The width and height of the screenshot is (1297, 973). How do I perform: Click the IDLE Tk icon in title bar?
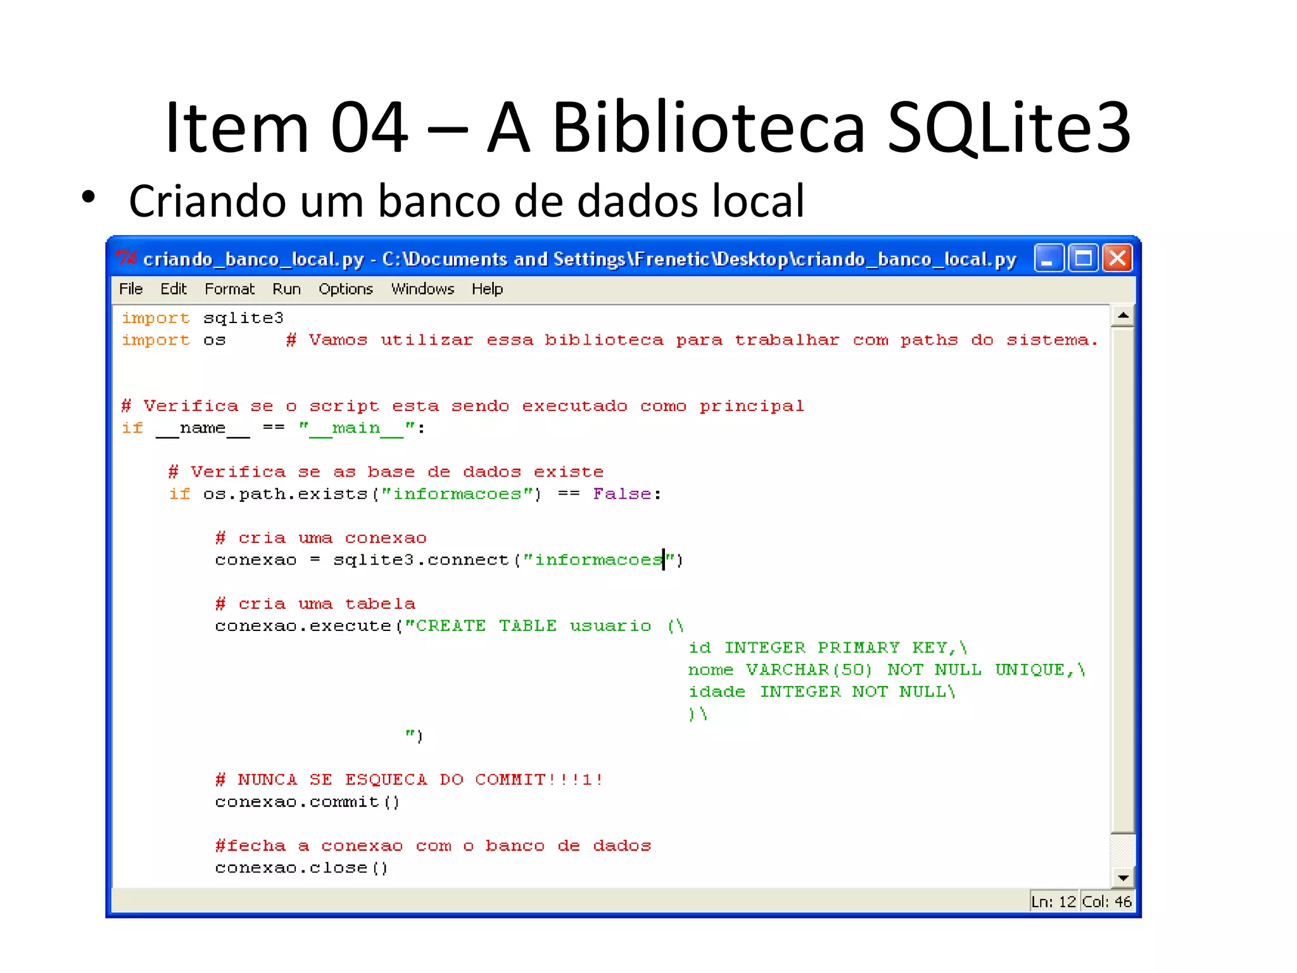click(x=126, y=258)
